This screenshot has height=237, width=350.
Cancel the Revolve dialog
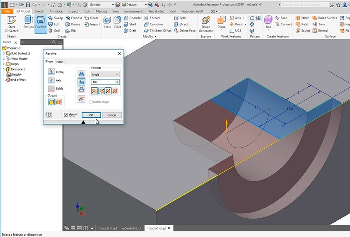pos(112,115)
